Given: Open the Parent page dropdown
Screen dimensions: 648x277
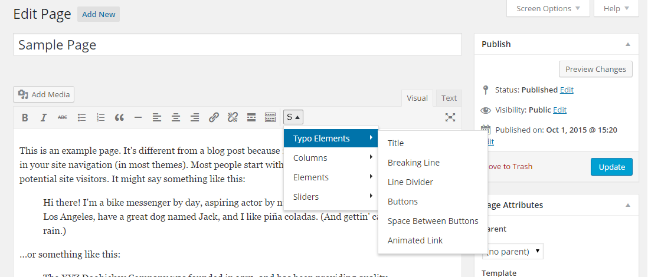Looking at the screenshot, I should tap(513, 251).
